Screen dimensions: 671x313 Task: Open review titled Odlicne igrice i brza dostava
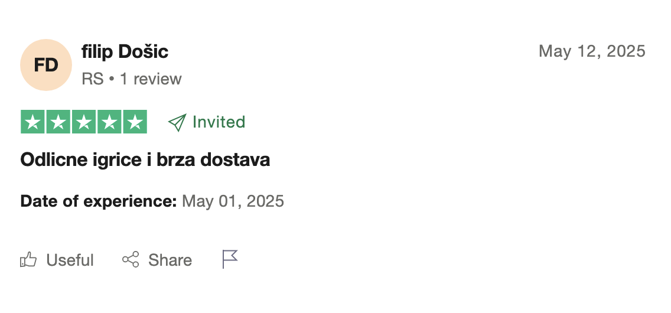point(145,159)
